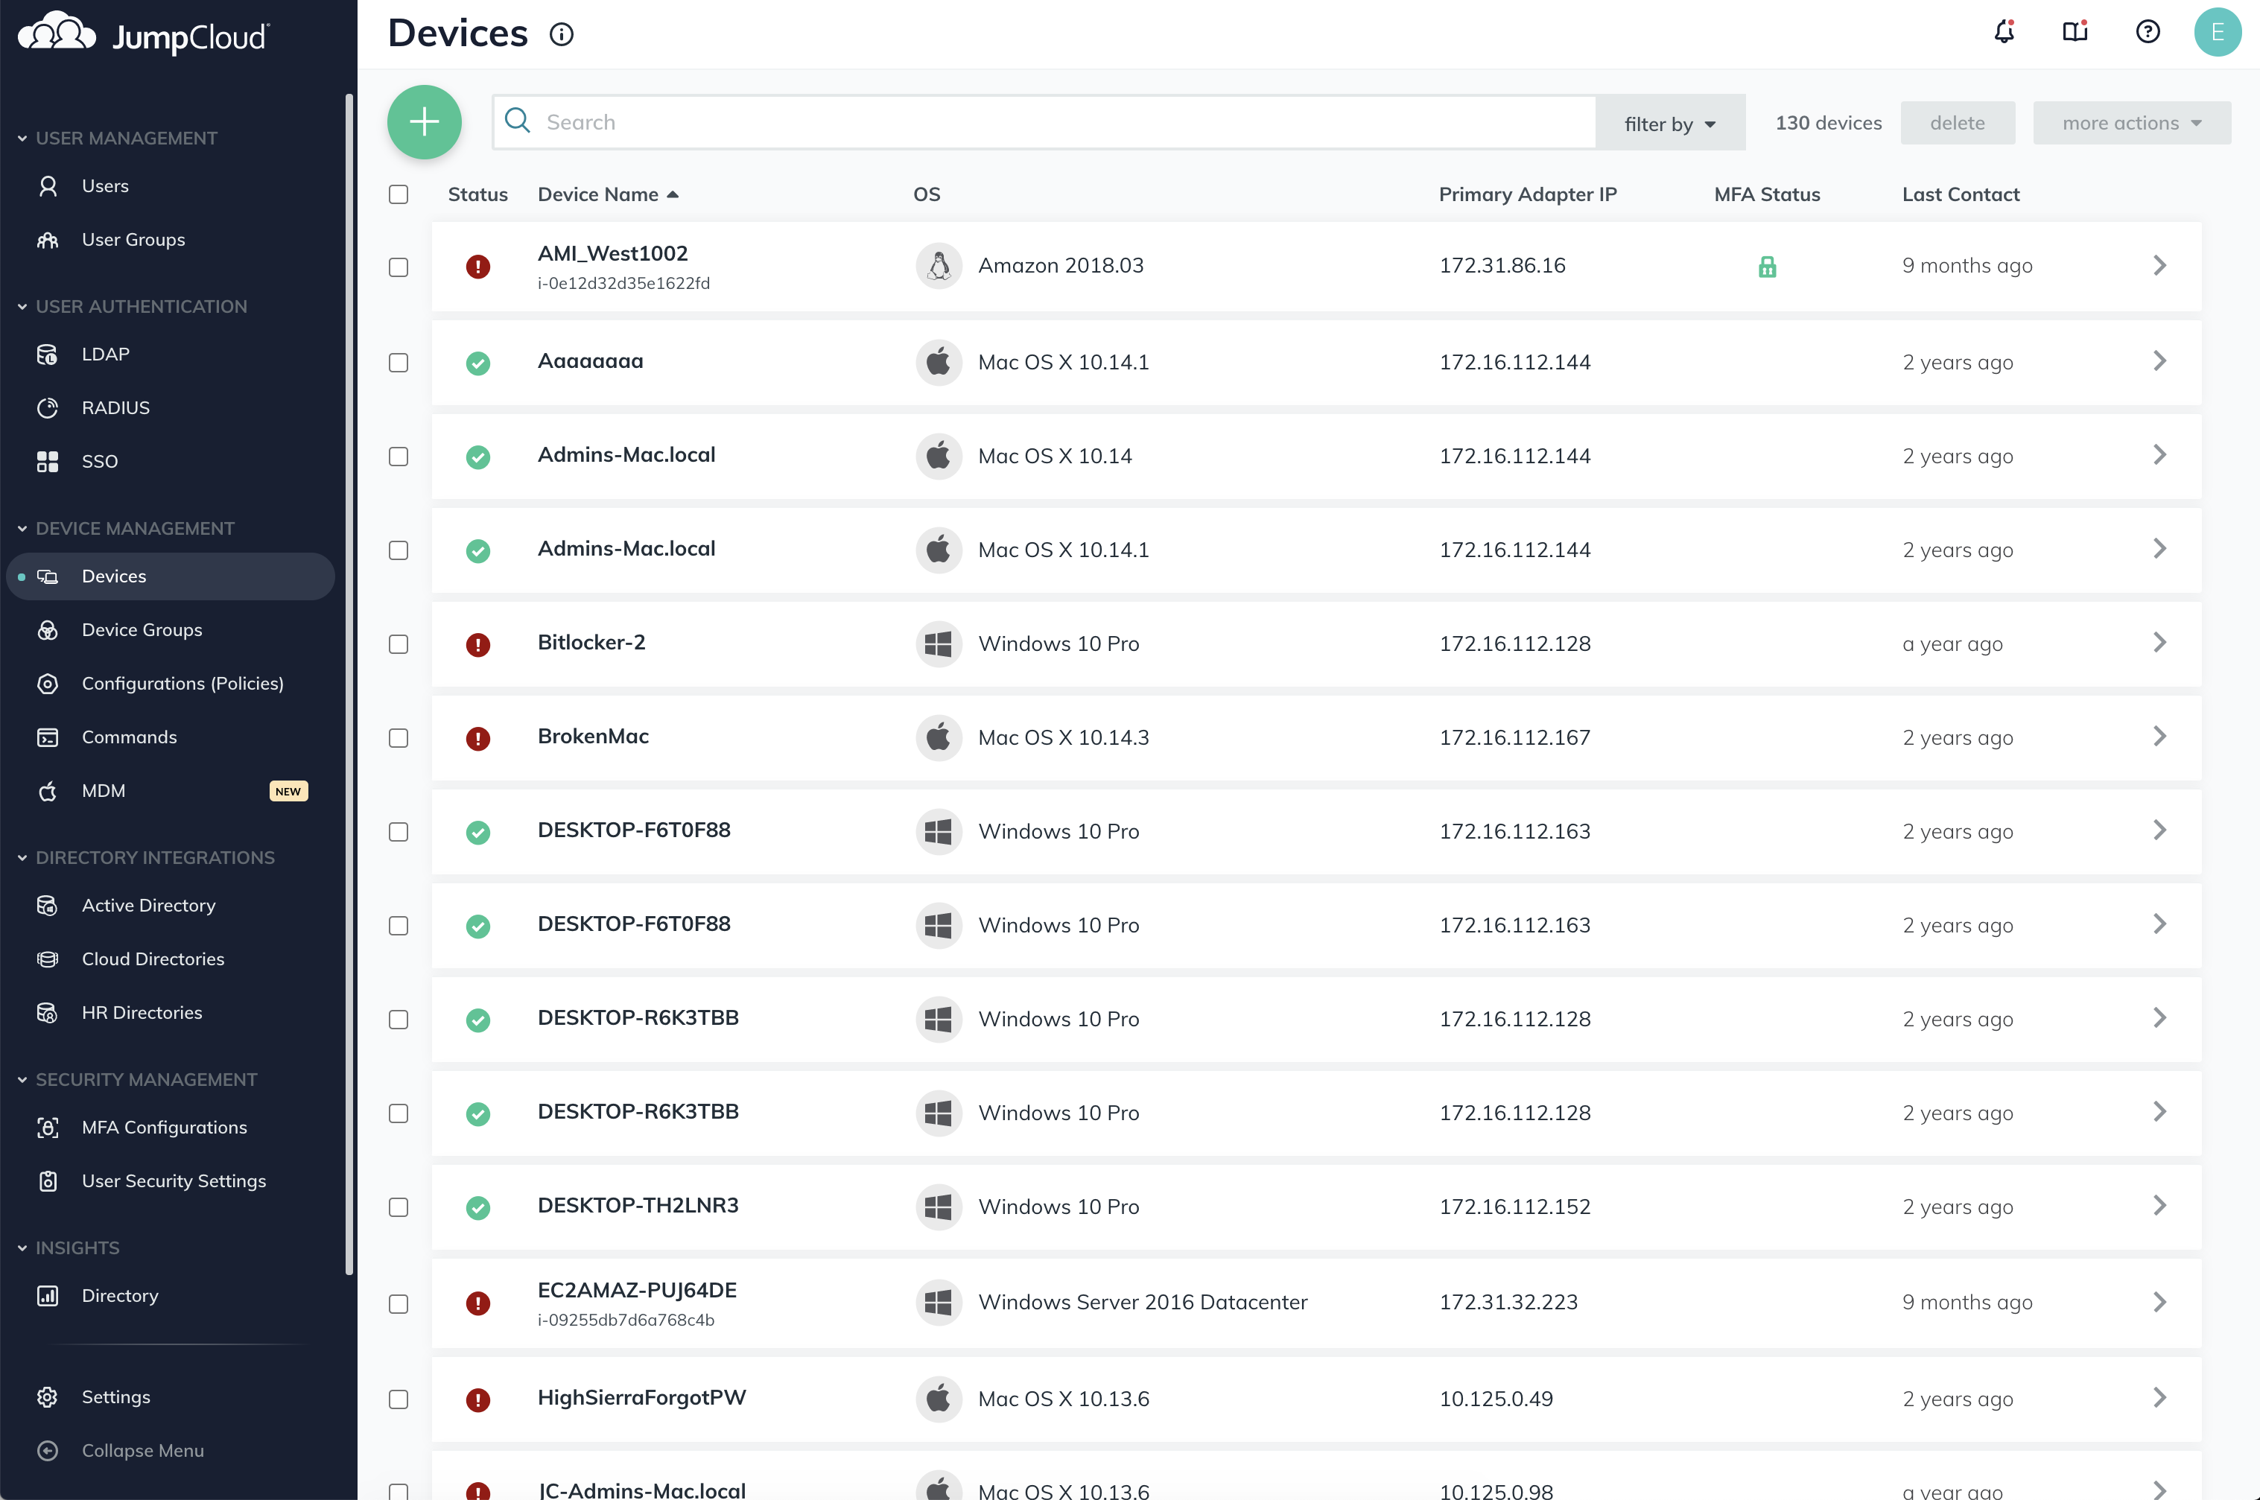
Task: Click the info icon next to Devices title
Action: (x=562, y=34)
